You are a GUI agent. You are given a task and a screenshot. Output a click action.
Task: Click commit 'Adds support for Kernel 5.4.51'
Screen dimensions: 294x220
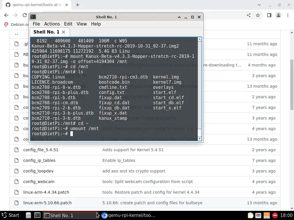(x=133, y=150)
